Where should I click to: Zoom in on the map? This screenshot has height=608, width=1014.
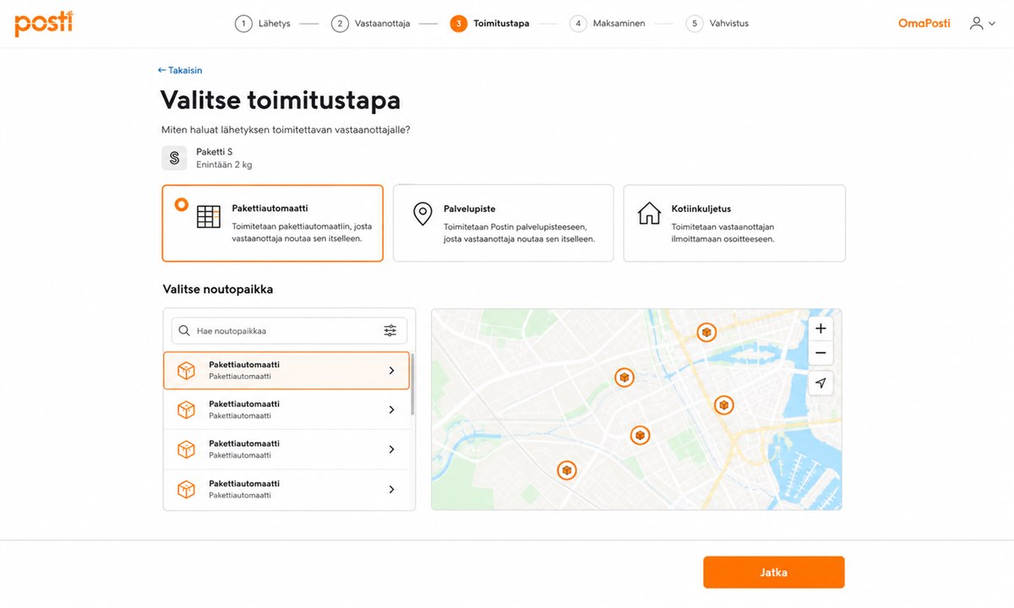[820, 328]
